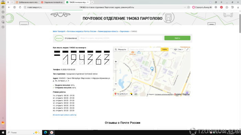Open history clock icon in left sidebar
The image size is (241, 135).
[x=3, y=27]
